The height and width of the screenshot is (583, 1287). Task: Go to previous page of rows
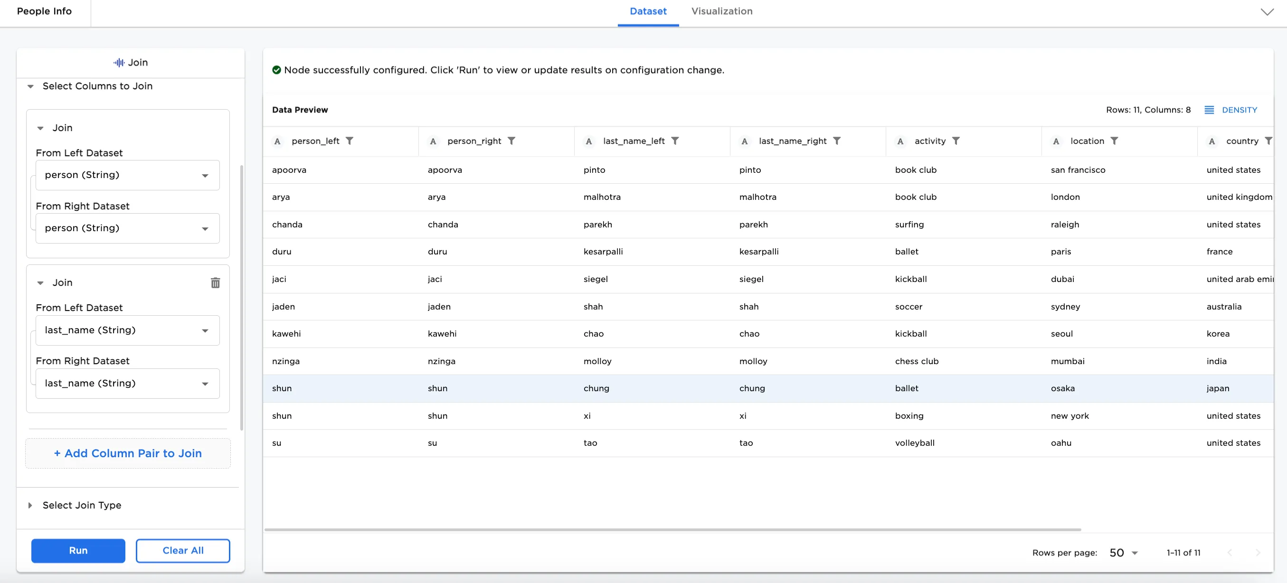click(x=1230, y=553)
